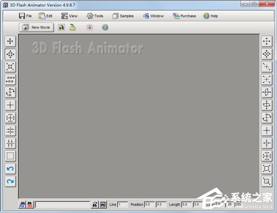The width and height of the screenshot is (277, 213).
Task: Click the blue Undo arrow
Action: pyautogui.click(x=10, y=169)
